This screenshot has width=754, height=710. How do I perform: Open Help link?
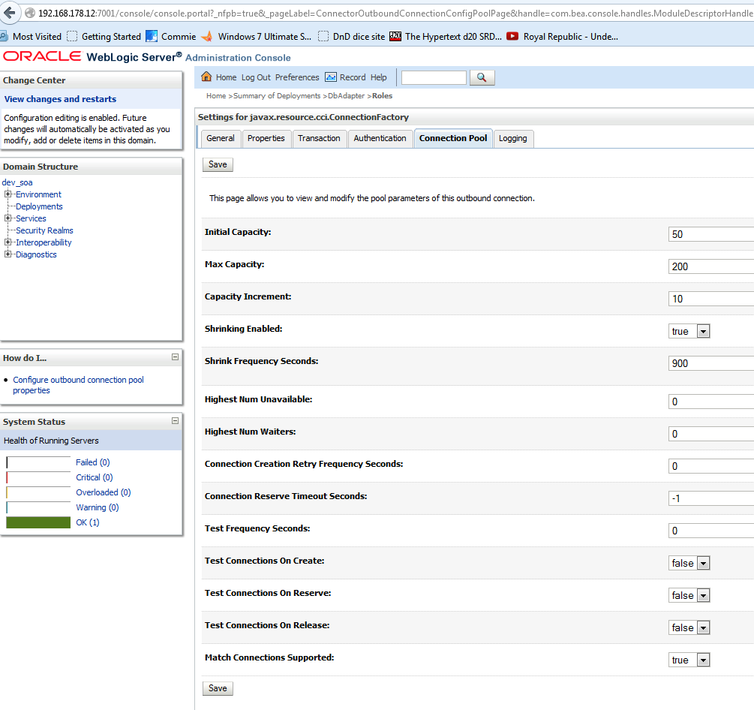click(378, 77)
